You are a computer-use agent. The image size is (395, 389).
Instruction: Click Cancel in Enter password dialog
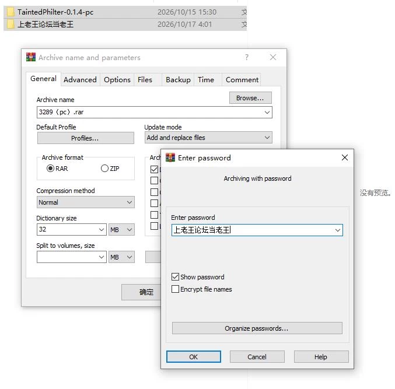click(x=257, y=356)
